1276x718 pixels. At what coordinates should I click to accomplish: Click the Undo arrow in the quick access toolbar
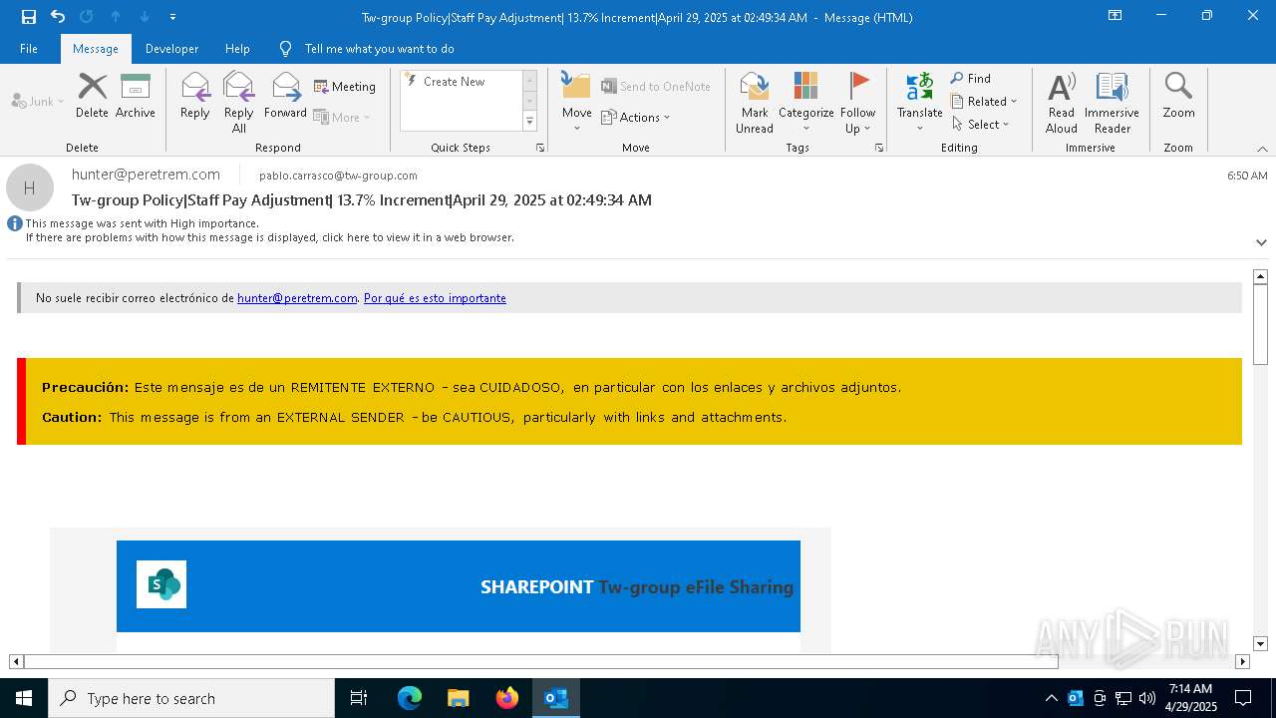(x=58, y=17)
